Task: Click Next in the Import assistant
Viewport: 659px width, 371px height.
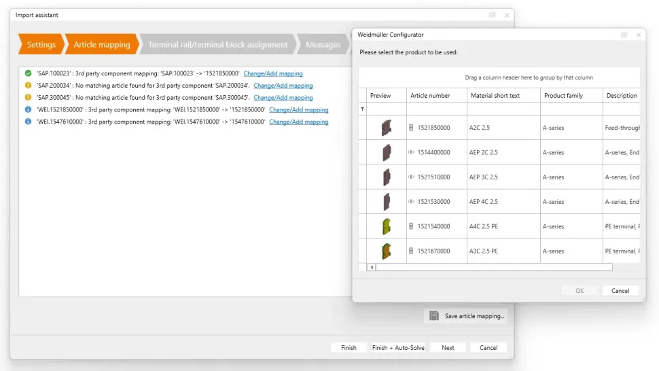Action: 448,347
